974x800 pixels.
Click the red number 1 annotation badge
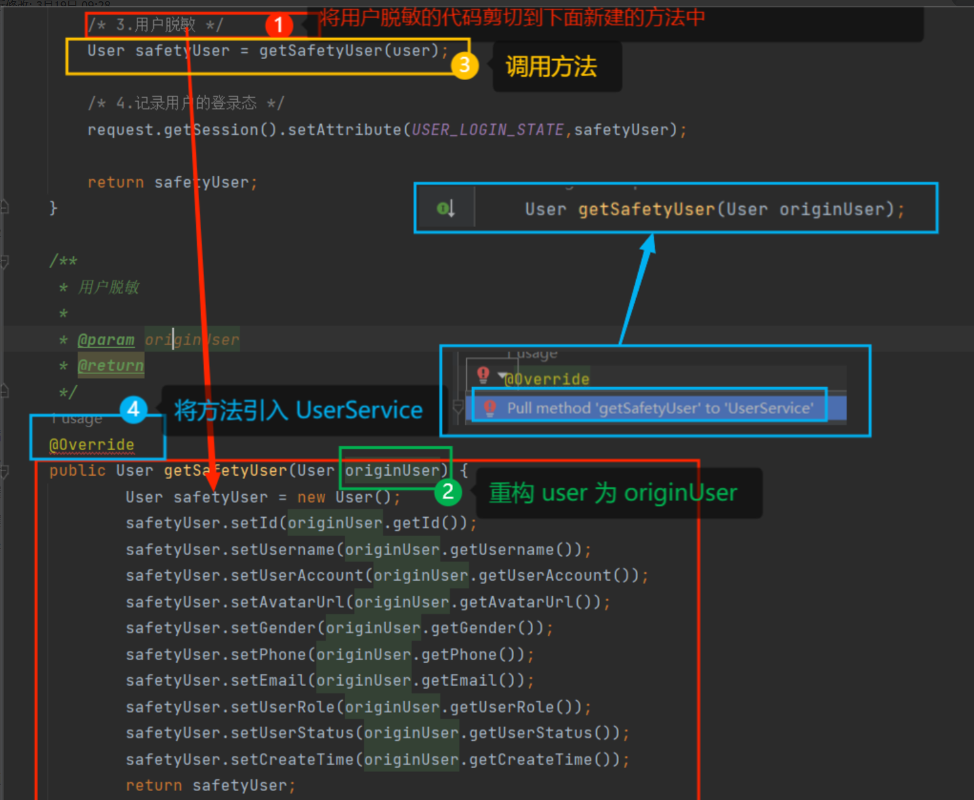[278, 25]
